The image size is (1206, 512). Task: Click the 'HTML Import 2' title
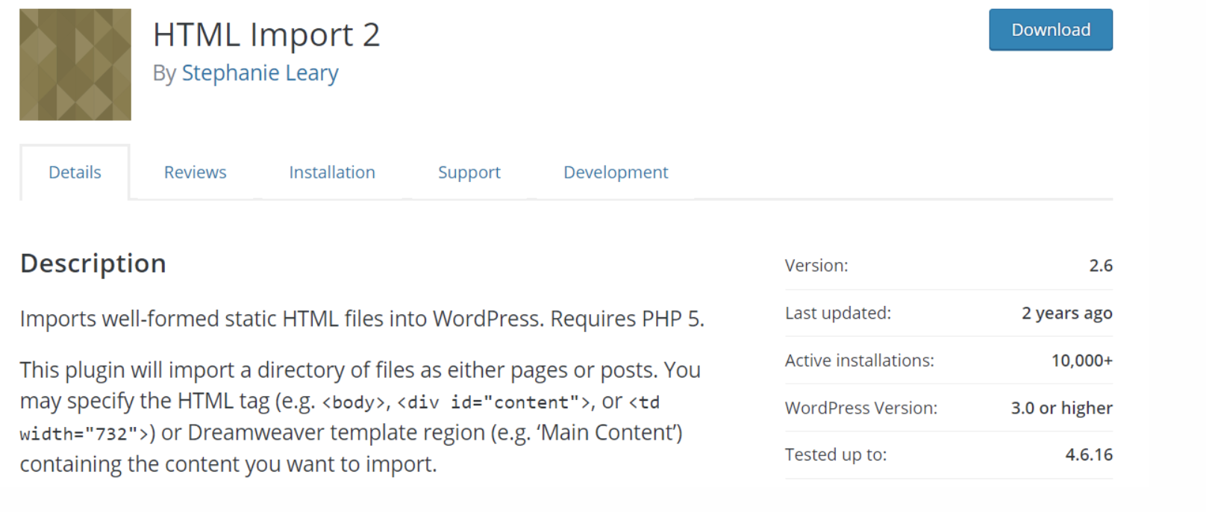coord(266,34)
